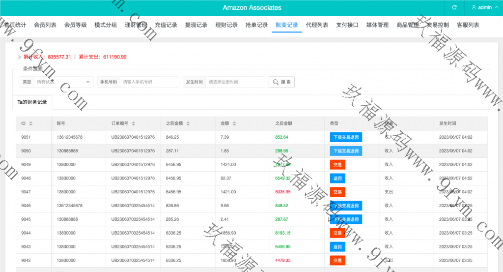Click the double chevron before 累计收入

(19, 57)
